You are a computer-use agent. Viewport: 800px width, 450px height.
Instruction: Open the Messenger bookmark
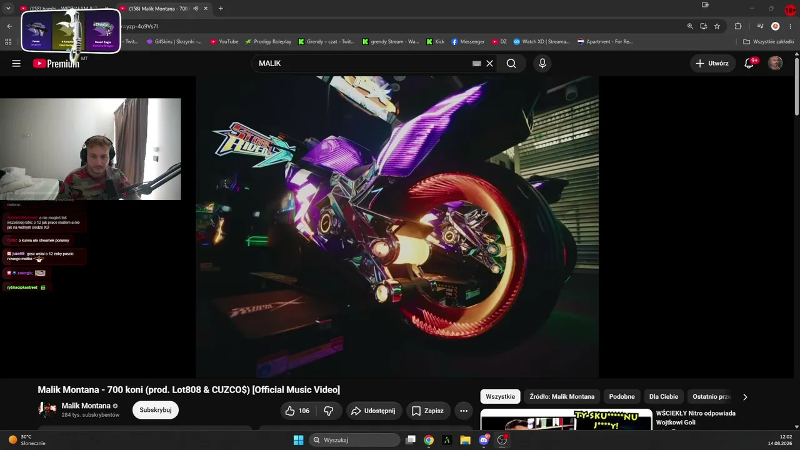[468, 42]
